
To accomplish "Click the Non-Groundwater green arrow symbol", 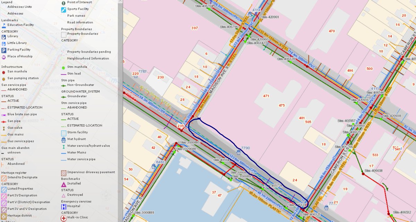I will click(63, 85).
